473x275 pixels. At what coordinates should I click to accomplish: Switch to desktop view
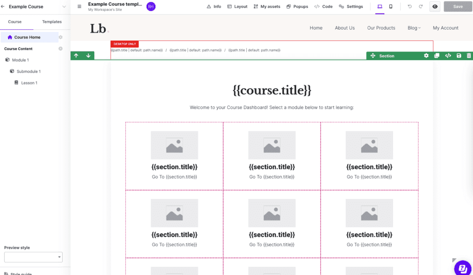click(x=380, y=6)
